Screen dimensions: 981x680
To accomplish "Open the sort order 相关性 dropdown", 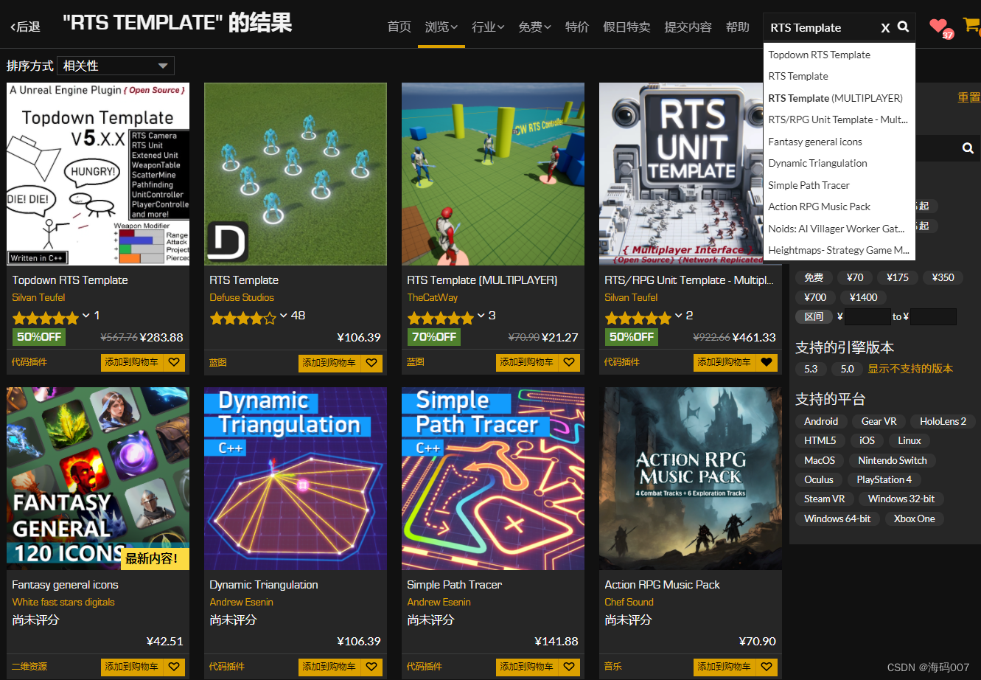I will click(116, 66).
